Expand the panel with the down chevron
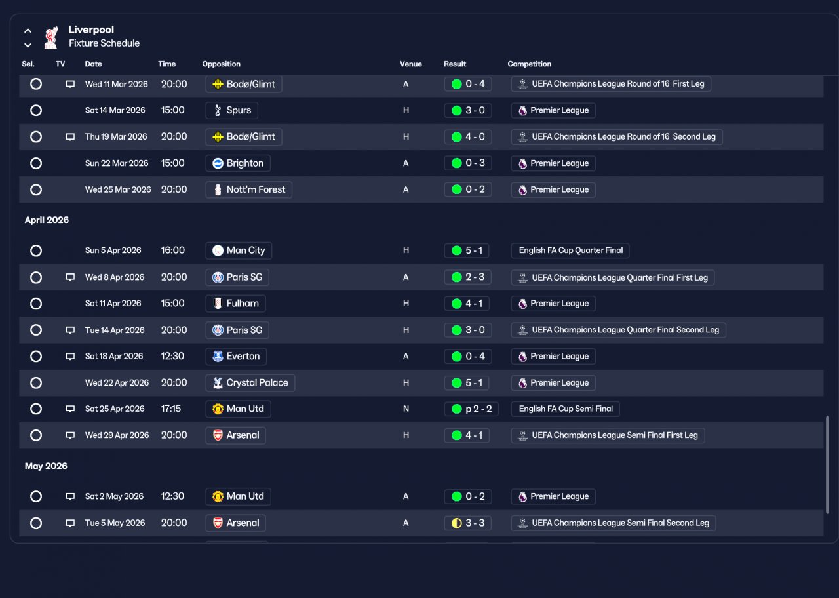 tap(28, 45)
